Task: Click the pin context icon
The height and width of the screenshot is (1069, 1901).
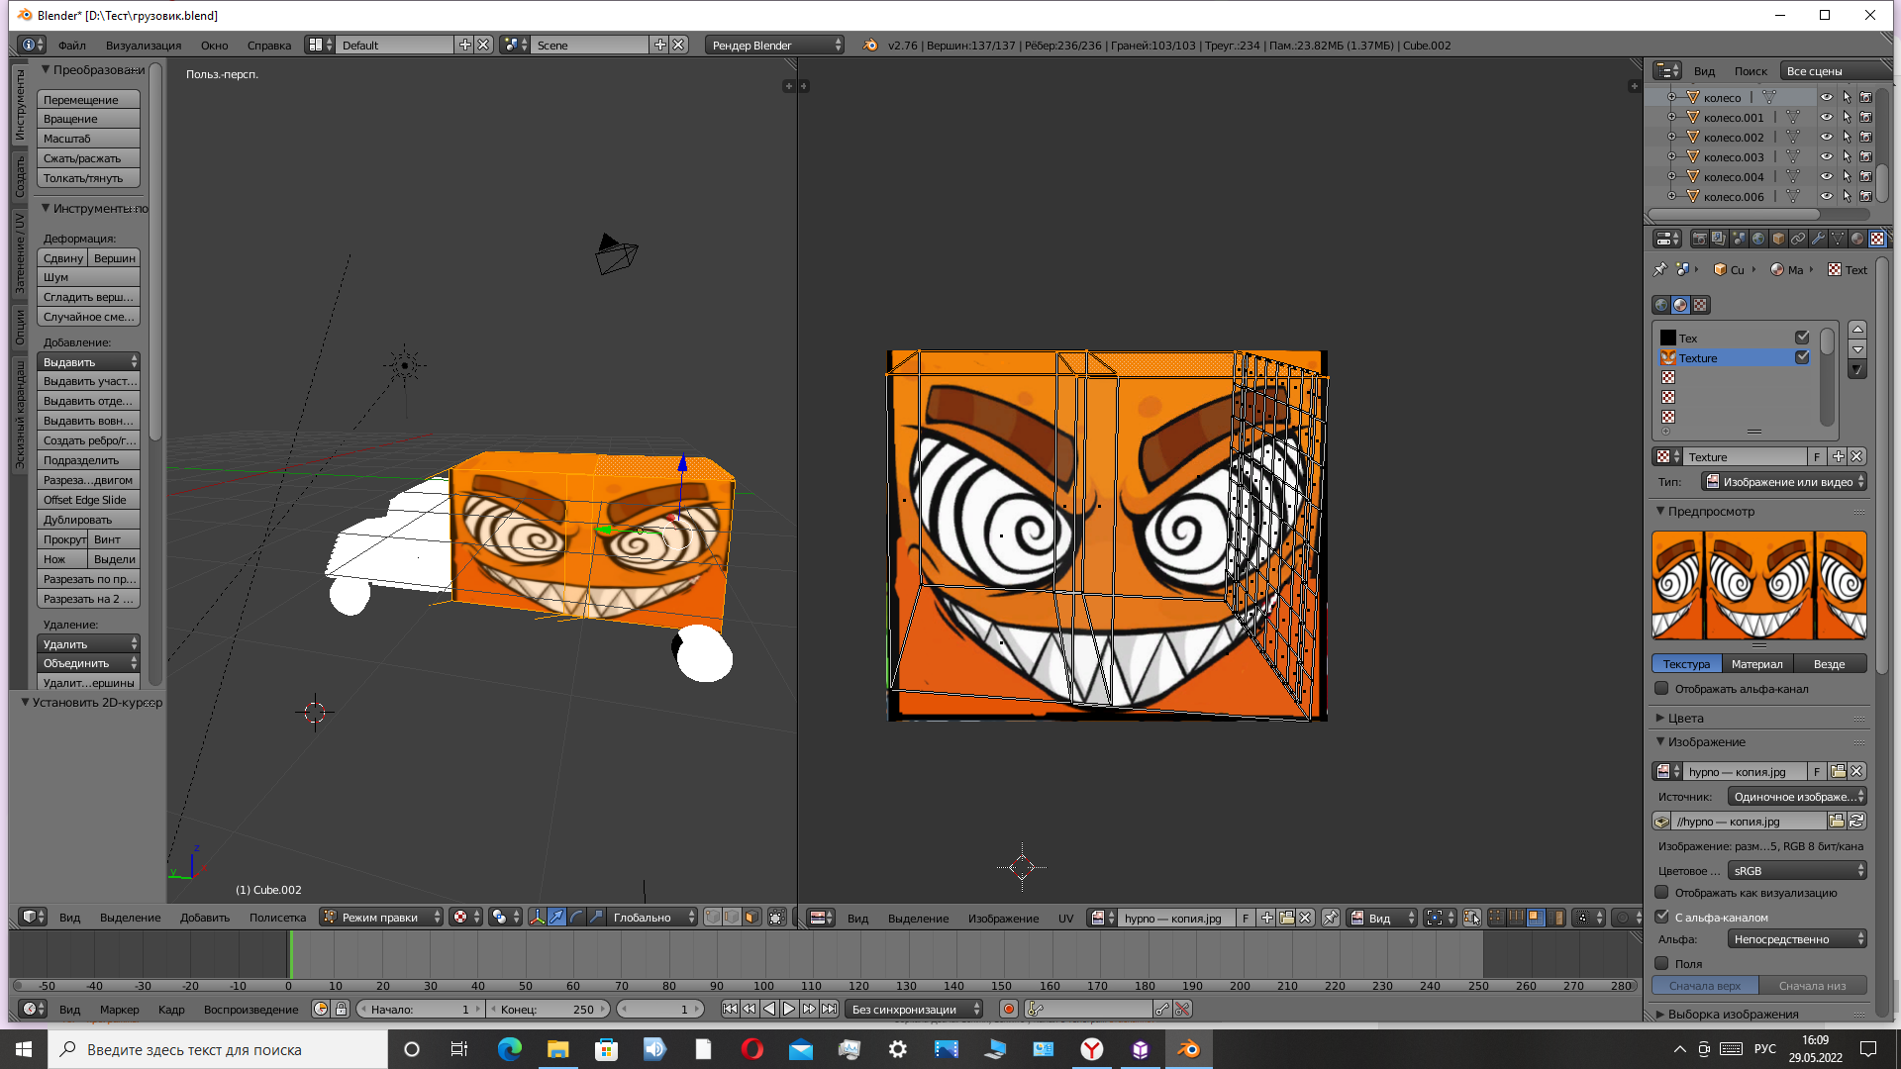Action: [1660, 269]
